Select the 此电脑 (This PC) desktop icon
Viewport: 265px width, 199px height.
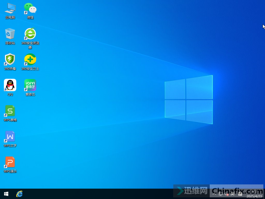10,11
